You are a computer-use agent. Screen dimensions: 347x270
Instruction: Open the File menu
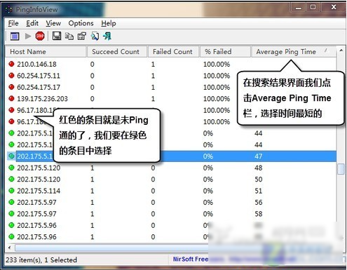tap(13, 23)
